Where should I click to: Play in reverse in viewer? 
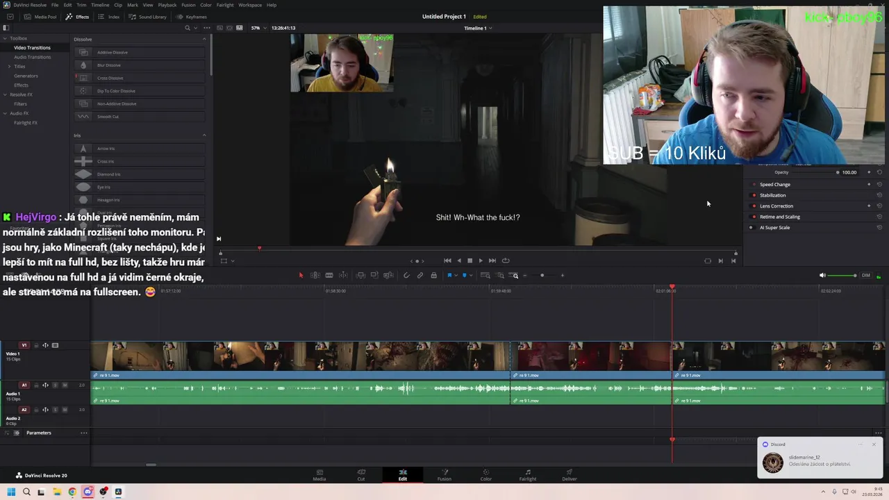(x=458, y=260)
